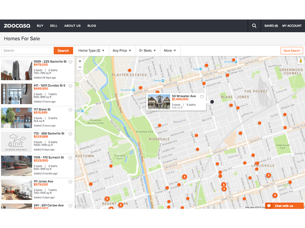Zoom in on the map
The height and width of the screenshot is (228, 305).
point(80,61)
